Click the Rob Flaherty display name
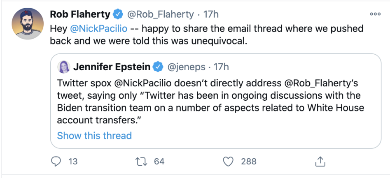Screen dimensions: 390x178 coord(80,14)
